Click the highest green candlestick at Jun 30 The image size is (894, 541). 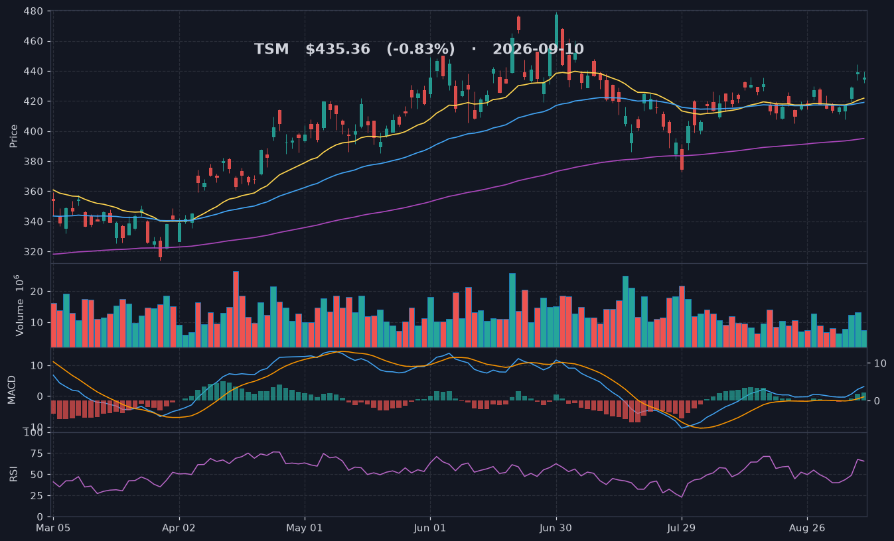click(556, 31)
